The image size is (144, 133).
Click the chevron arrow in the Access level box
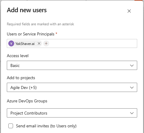132,65
